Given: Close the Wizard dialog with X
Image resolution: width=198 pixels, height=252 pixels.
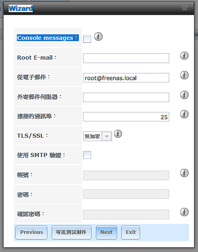Looking at the screenshot, I should click(x=185, y=8).
